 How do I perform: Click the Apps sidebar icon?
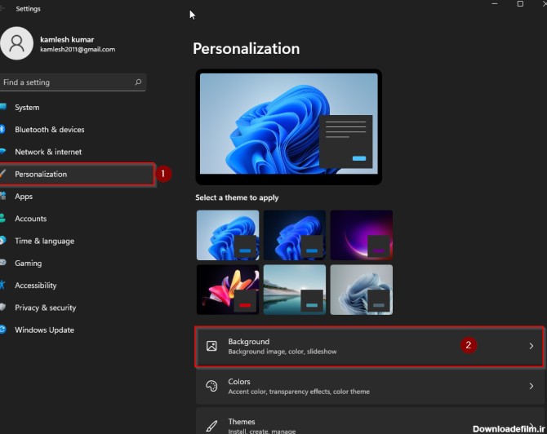coord(2,196)
